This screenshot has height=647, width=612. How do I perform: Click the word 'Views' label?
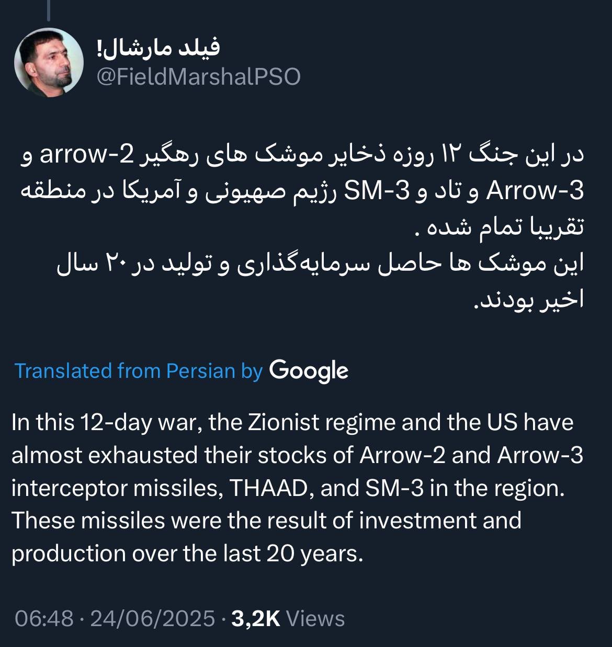pyautogui.click(x=316, y=618)
